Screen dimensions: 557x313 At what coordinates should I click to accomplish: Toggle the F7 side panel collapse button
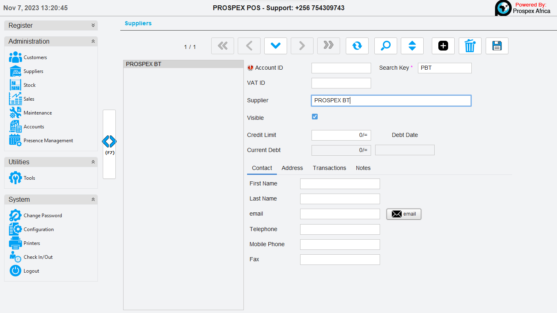109,144
